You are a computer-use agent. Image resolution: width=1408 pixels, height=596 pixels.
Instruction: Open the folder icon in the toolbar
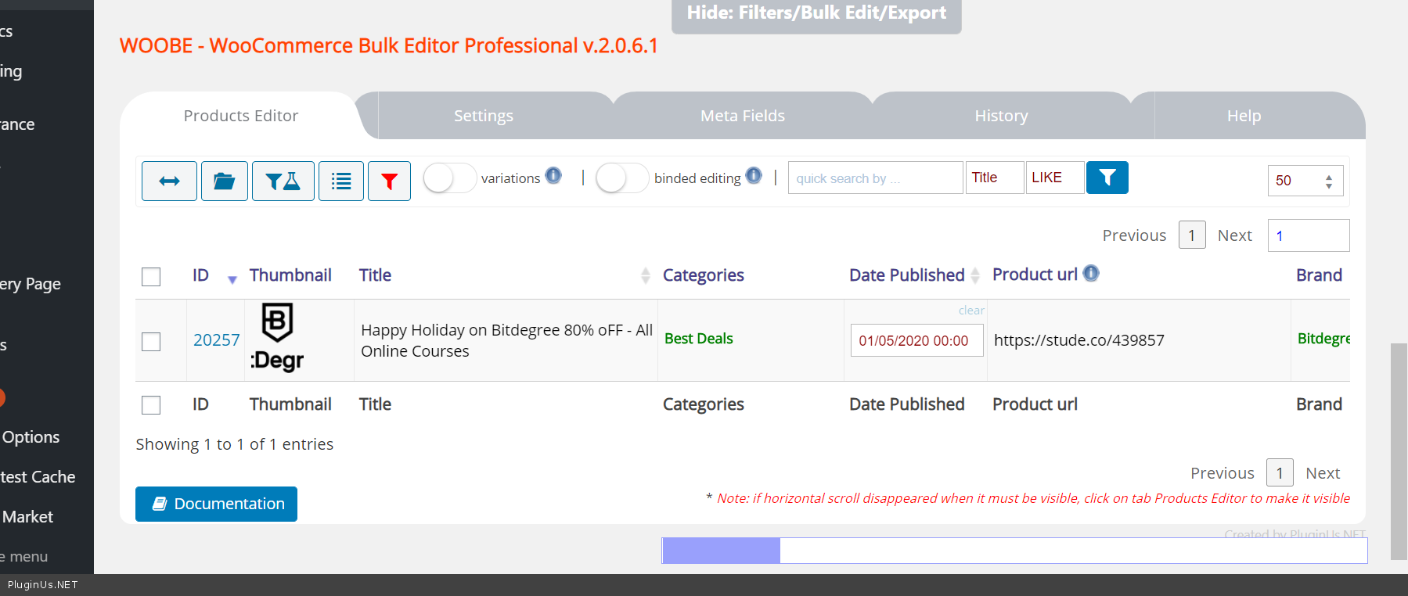pos(225,181)
